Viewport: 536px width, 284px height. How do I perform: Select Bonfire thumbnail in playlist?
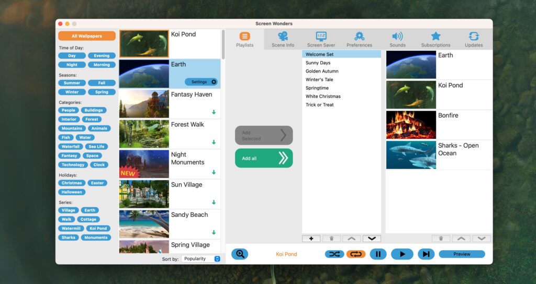point(411,125)
